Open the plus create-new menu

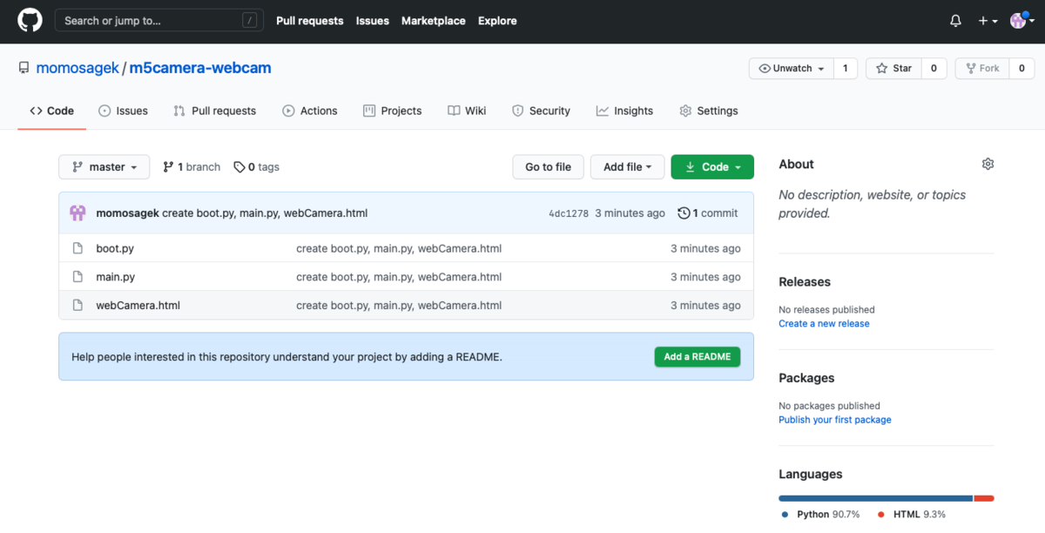click(987, 21)
